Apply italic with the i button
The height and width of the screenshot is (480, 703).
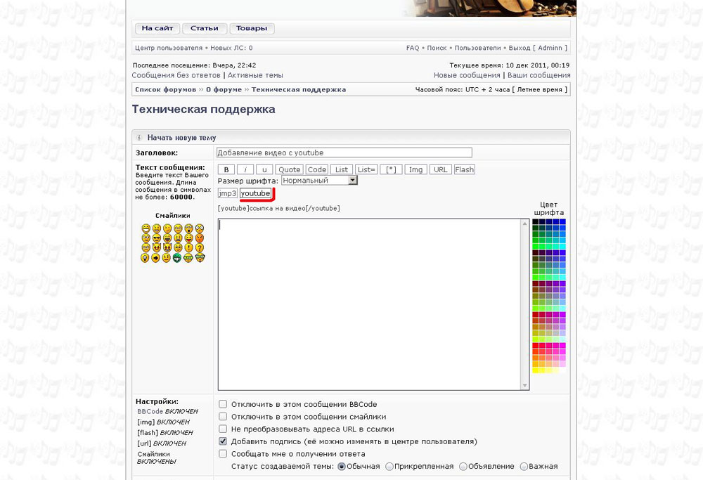pyautogui.click(x=245, y=169)
